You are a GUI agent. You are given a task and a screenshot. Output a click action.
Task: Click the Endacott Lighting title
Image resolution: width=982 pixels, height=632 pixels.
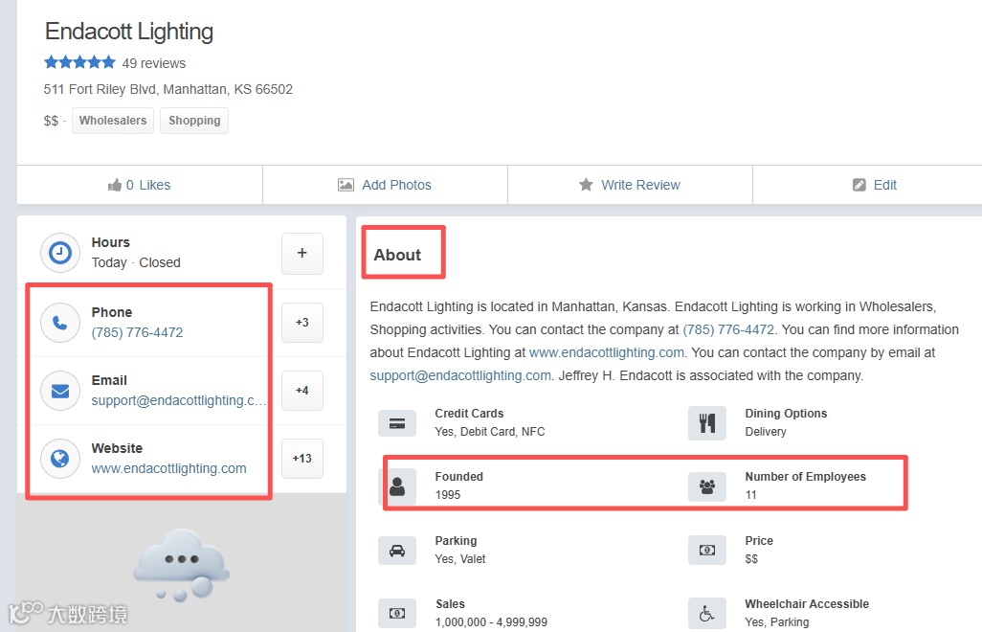click(129, 32)
